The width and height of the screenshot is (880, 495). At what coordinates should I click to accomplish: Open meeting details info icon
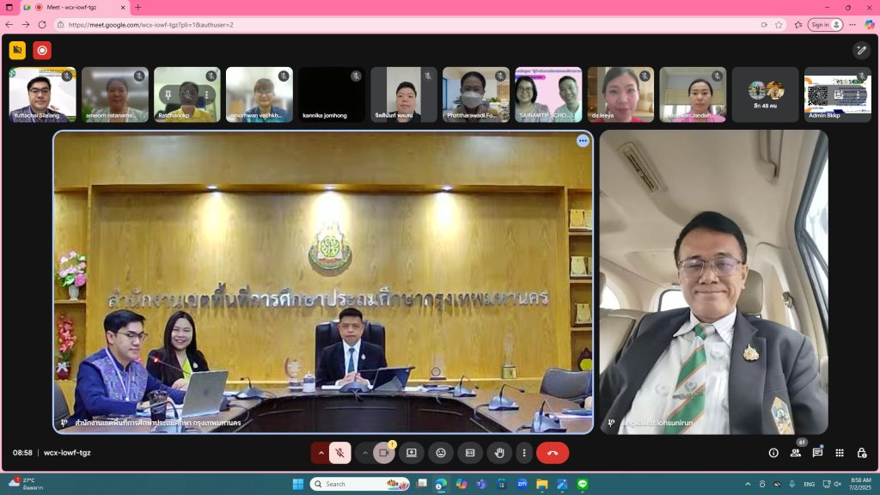tap(773, 453)
